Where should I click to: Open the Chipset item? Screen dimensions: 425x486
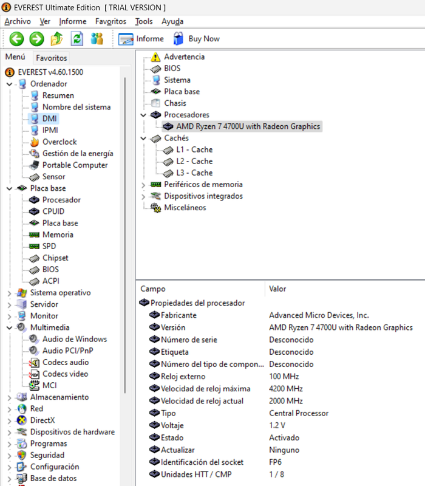pos(55,258)
